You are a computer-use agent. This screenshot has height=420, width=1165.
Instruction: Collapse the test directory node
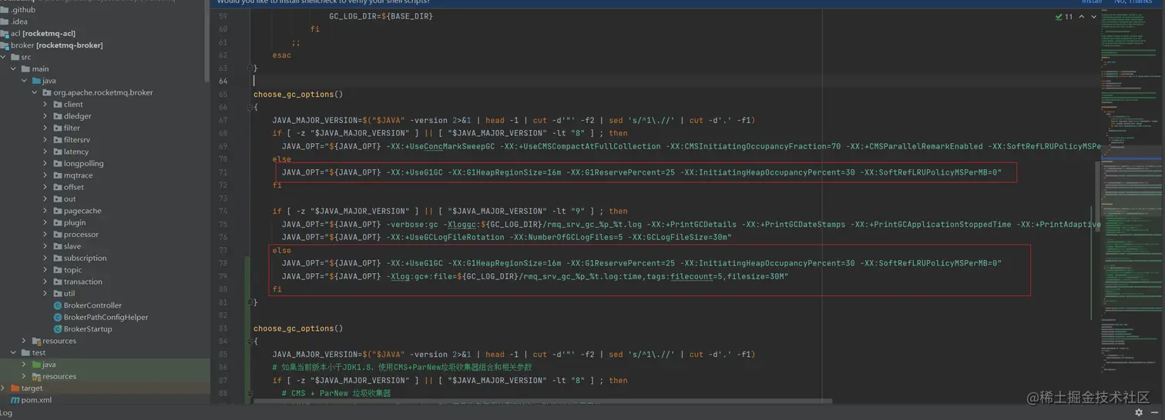[x=14, y=352]
